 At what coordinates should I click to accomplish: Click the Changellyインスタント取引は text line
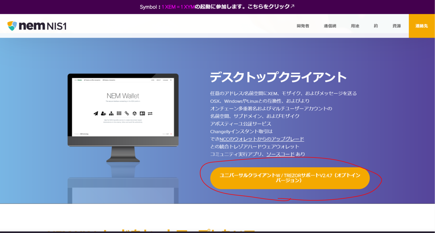click(241, 131)
